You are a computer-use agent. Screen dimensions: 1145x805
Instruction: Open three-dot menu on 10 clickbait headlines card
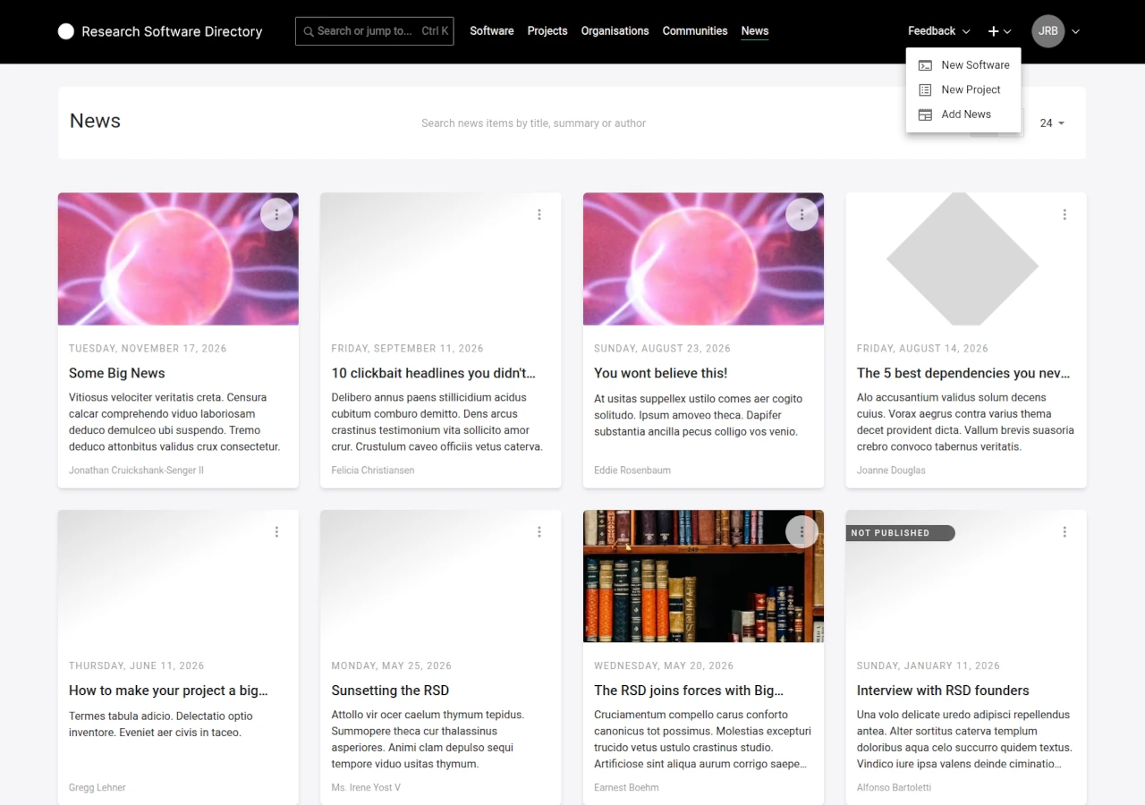539,215
